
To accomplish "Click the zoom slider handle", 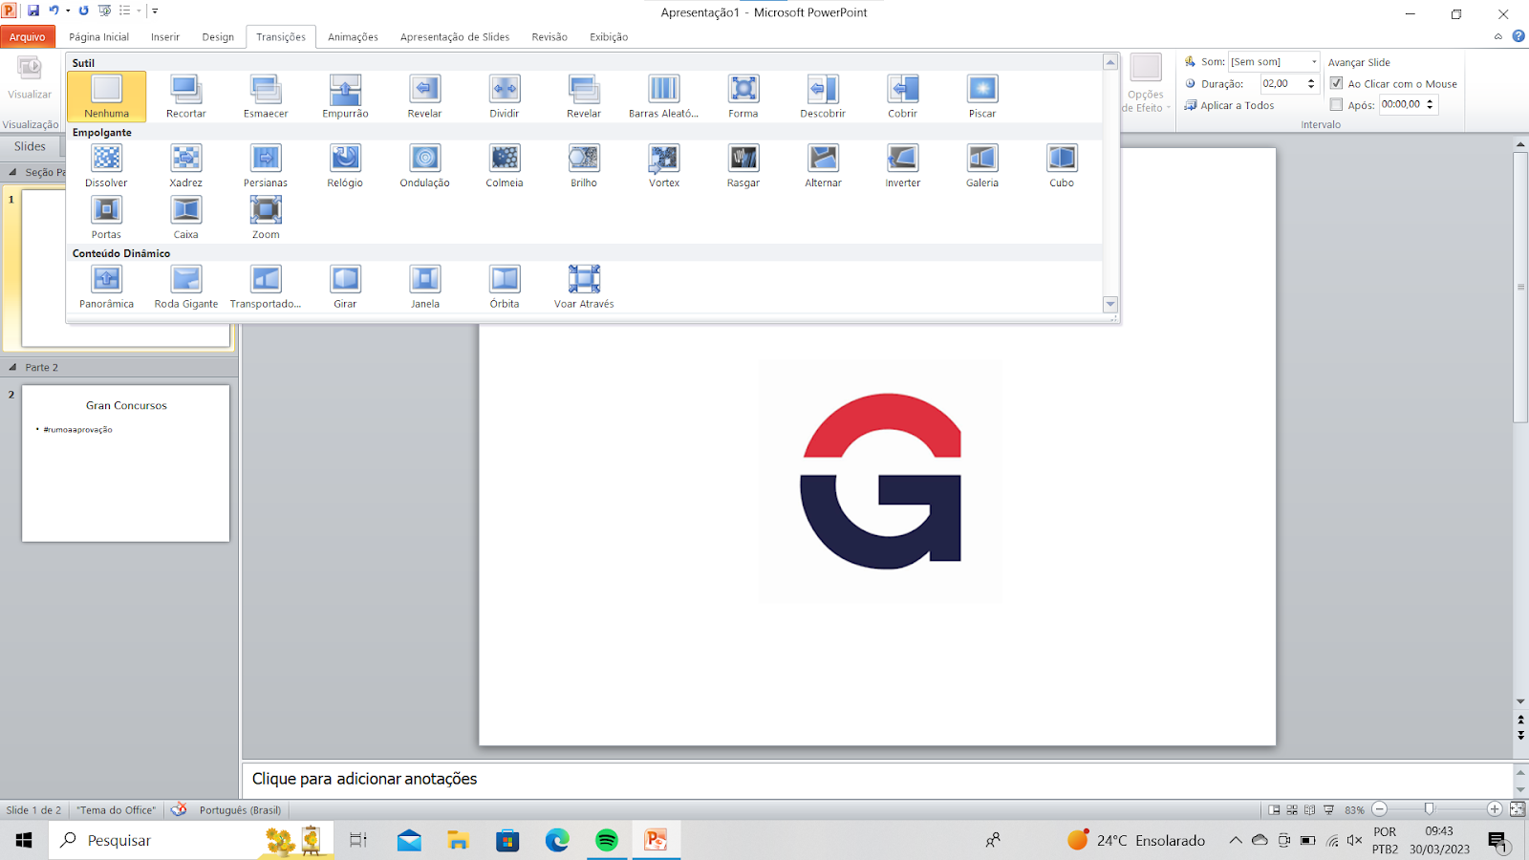I will point(1429,809).
